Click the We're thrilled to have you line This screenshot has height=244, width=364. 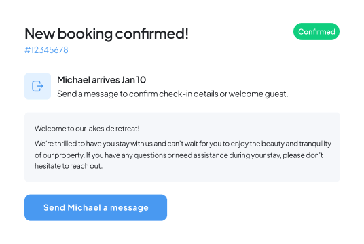183,144
